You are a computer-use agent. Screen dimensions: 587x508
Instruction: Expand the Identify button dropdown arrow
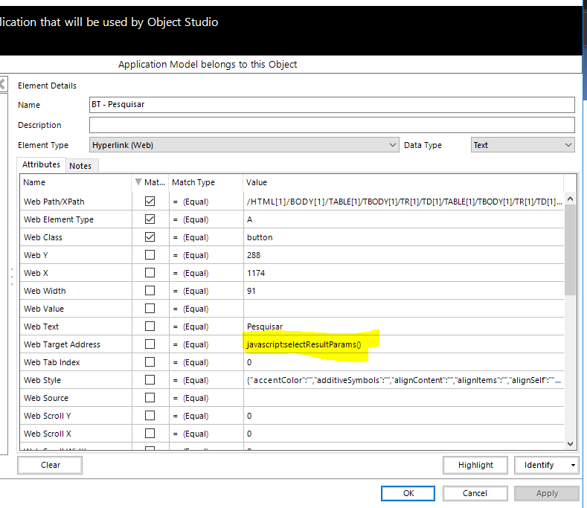573,466
